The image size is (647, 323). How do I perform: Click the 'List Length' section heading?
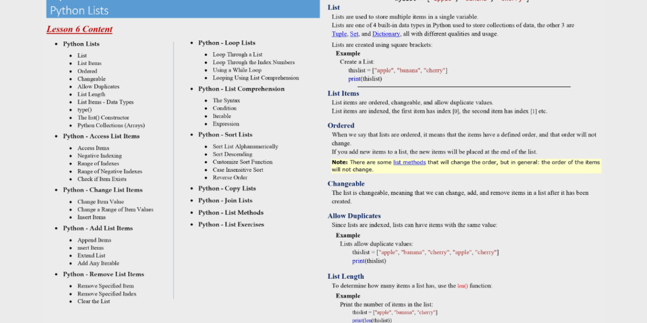click(x=346, y=277)
